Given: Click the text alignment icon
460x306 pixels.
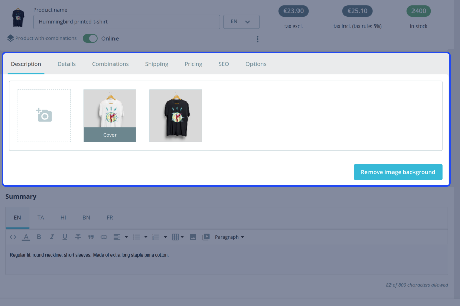Looking at the screenshot, I should pyautogui.click(x=117, y=237).
